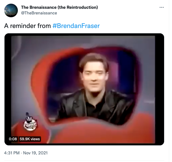Click the Nov 19, 2021 date
Screen dimensions: 172x162
point(35,153)
